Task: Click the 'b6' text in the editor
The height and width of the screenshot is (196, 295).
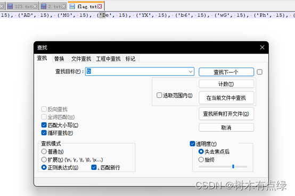Action: [184, 15]
